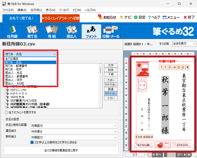Set font size to 普通
Viewport: 197px width, 158px height.
111,89
